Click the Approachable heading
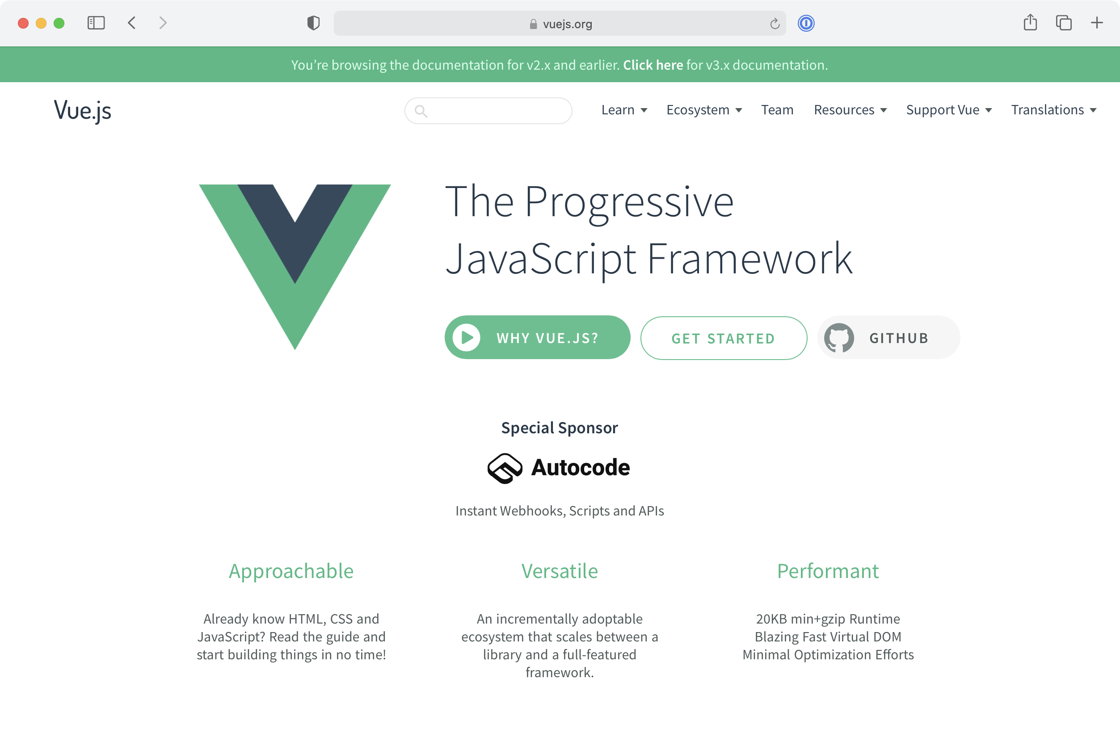 click(x=291, y=571)
